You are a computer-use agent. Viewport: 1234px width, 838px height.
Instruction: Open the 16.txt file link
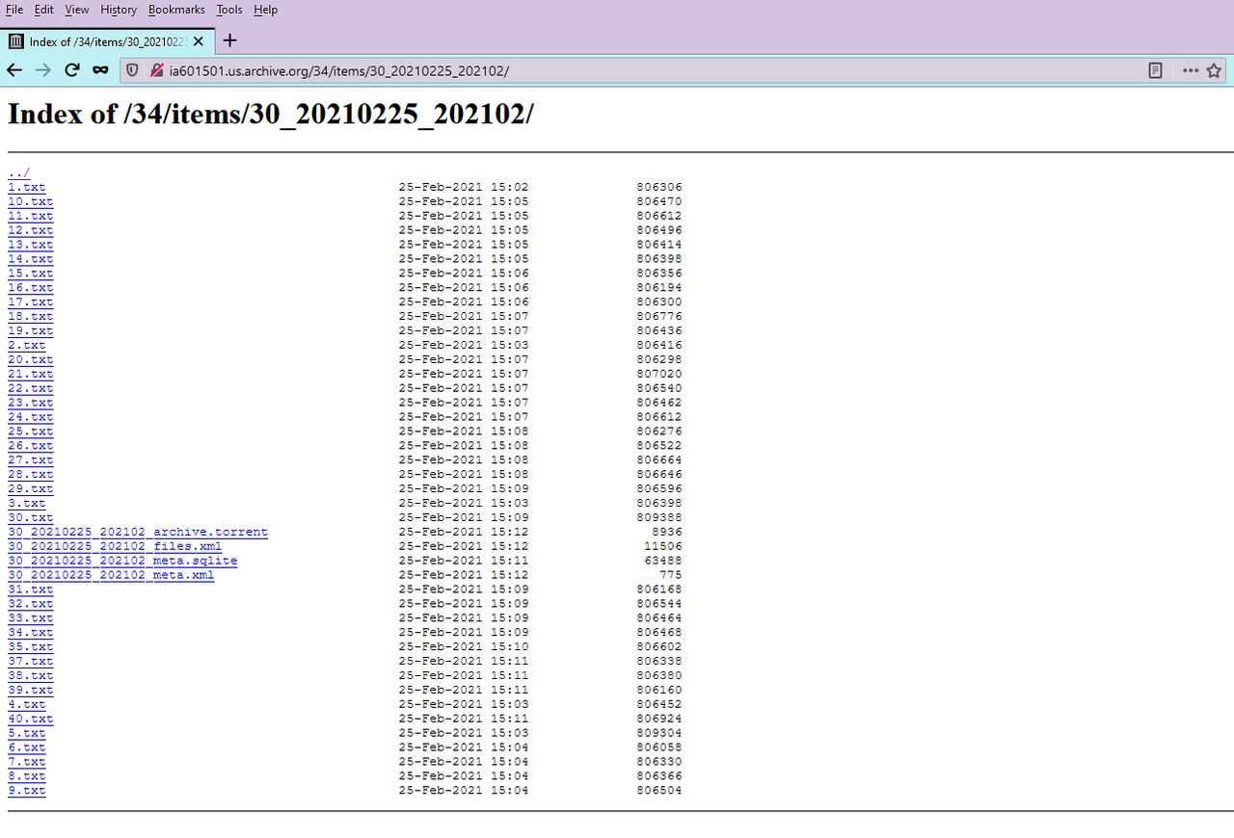pyautogui.click(x=30, y=288)
